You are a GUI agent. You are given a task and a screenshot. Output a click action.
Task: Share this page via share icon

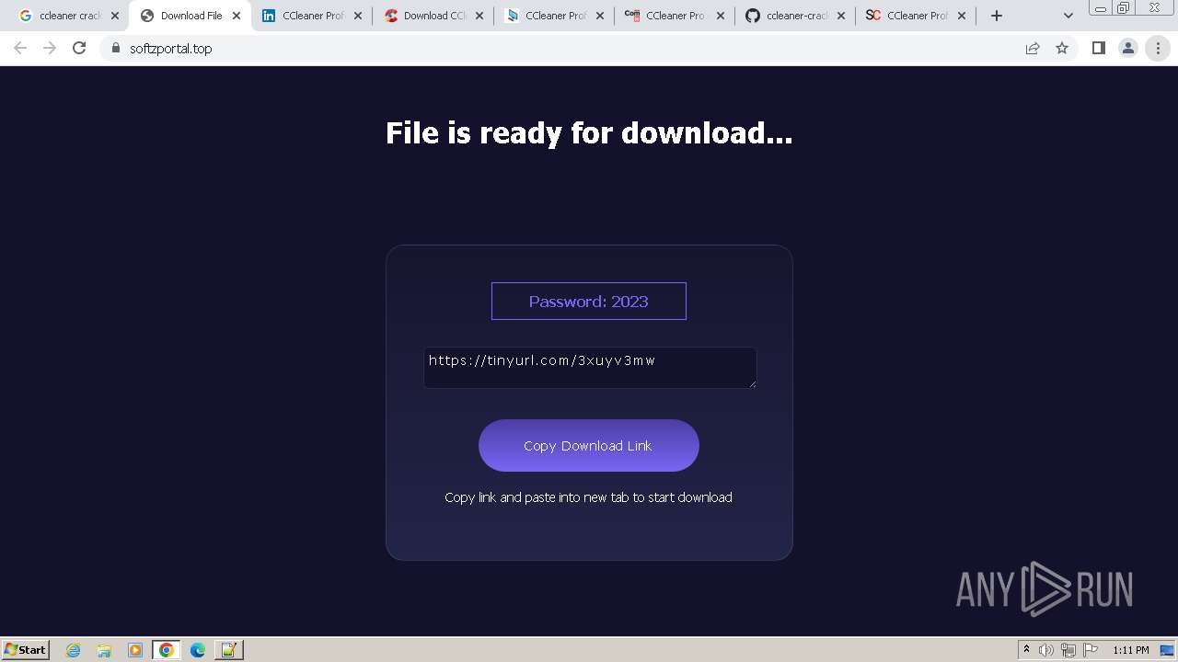click(x=1033, y=49)
